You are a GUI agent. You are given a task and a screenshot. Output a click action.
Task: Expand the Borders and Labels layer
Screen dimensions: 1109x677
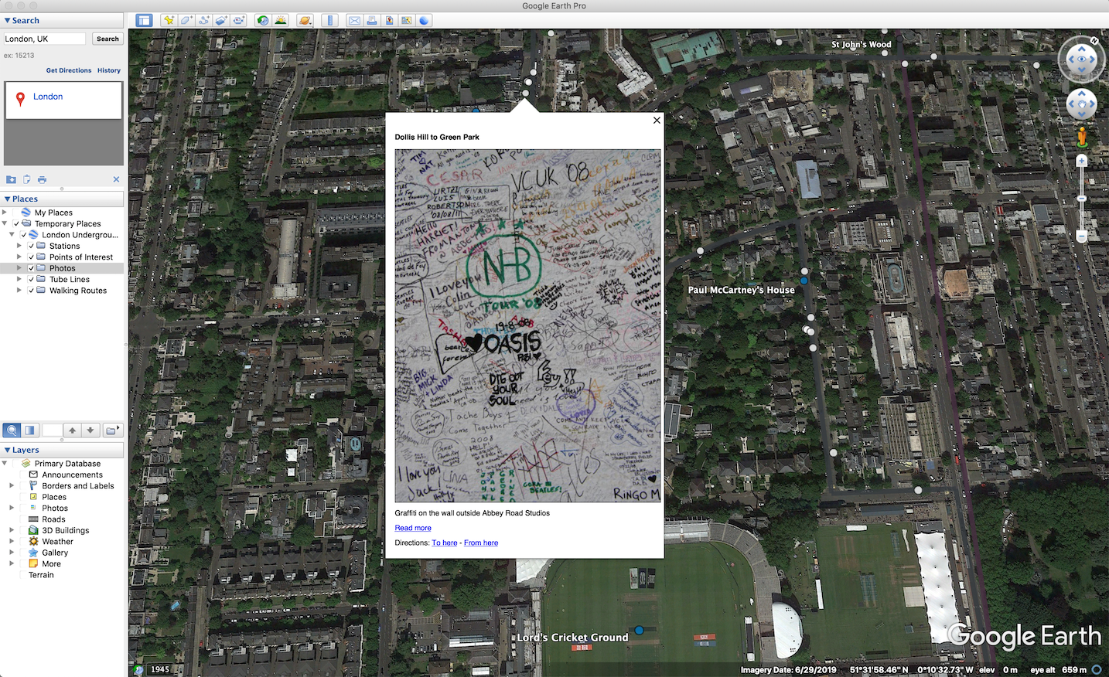click(x=12, y=486)
